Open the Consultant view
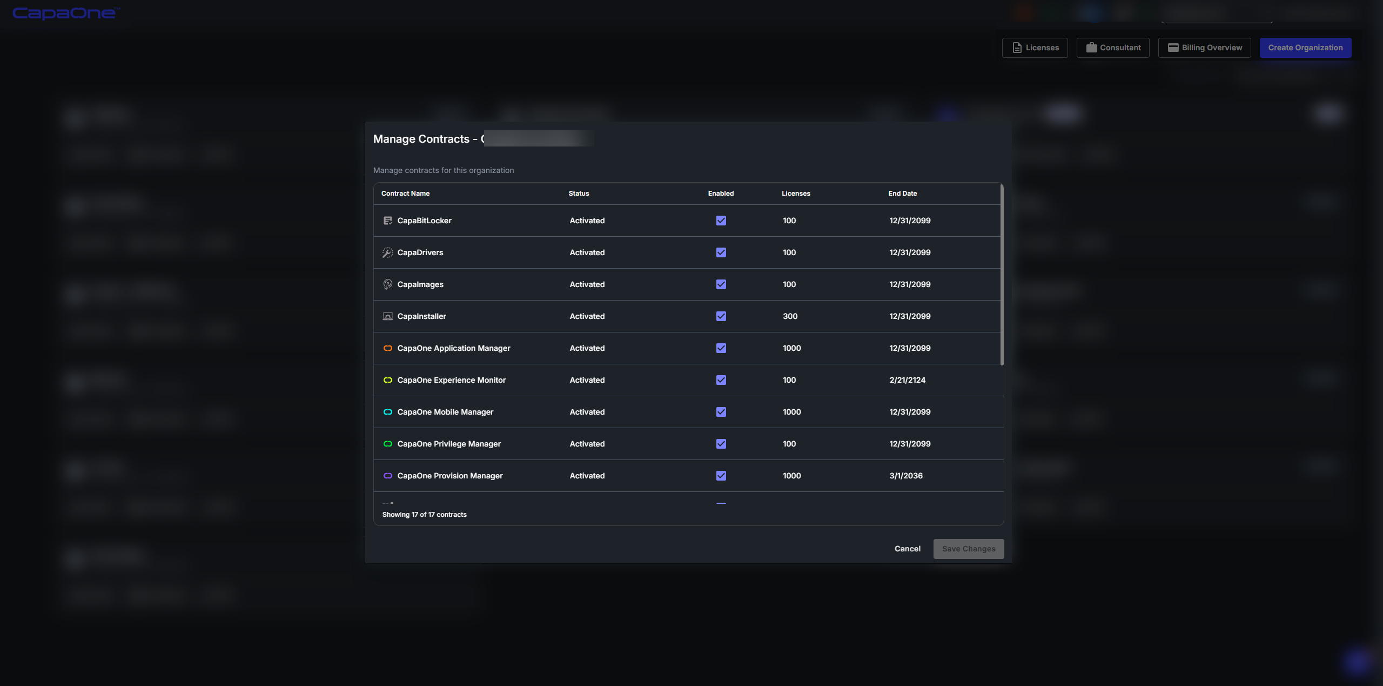This screenshot has height=686, width=1383. tap(1113, 48)
